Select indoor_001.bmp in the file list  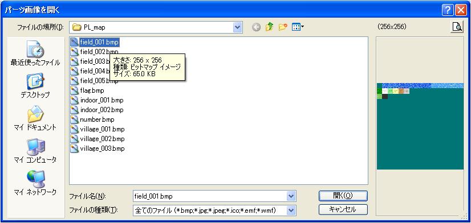(x=97, y=100)
